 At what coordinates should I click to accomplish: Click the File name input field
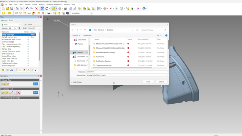click(x=127, y=72)
